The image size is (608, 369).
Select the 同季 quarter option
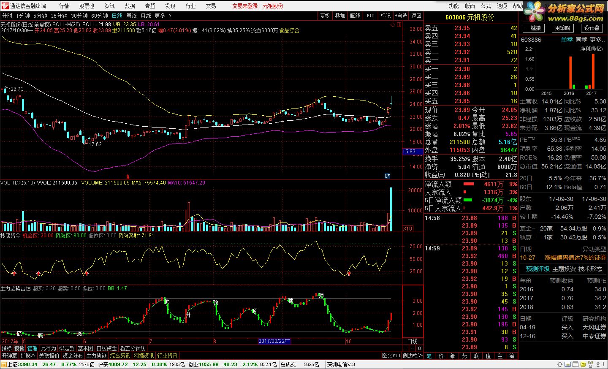(581, 40)
